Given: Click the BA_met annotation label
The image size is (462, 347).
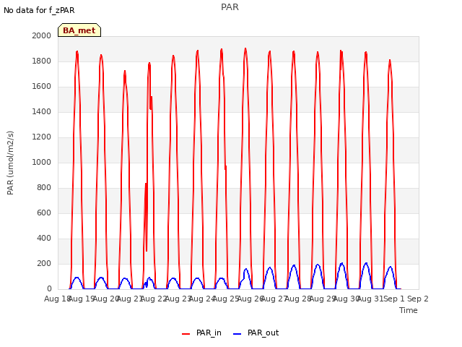Looking at the screenshot, I should 79,30.
